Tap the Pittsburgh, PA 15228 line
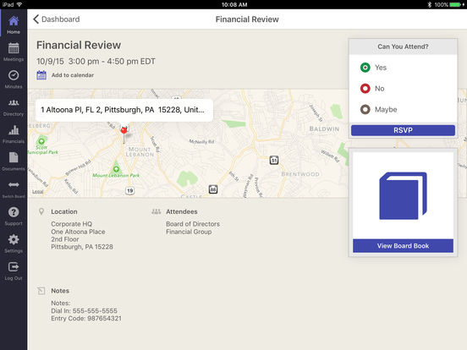467x350 pixels. pyautogui.click(x=82, y=247)
